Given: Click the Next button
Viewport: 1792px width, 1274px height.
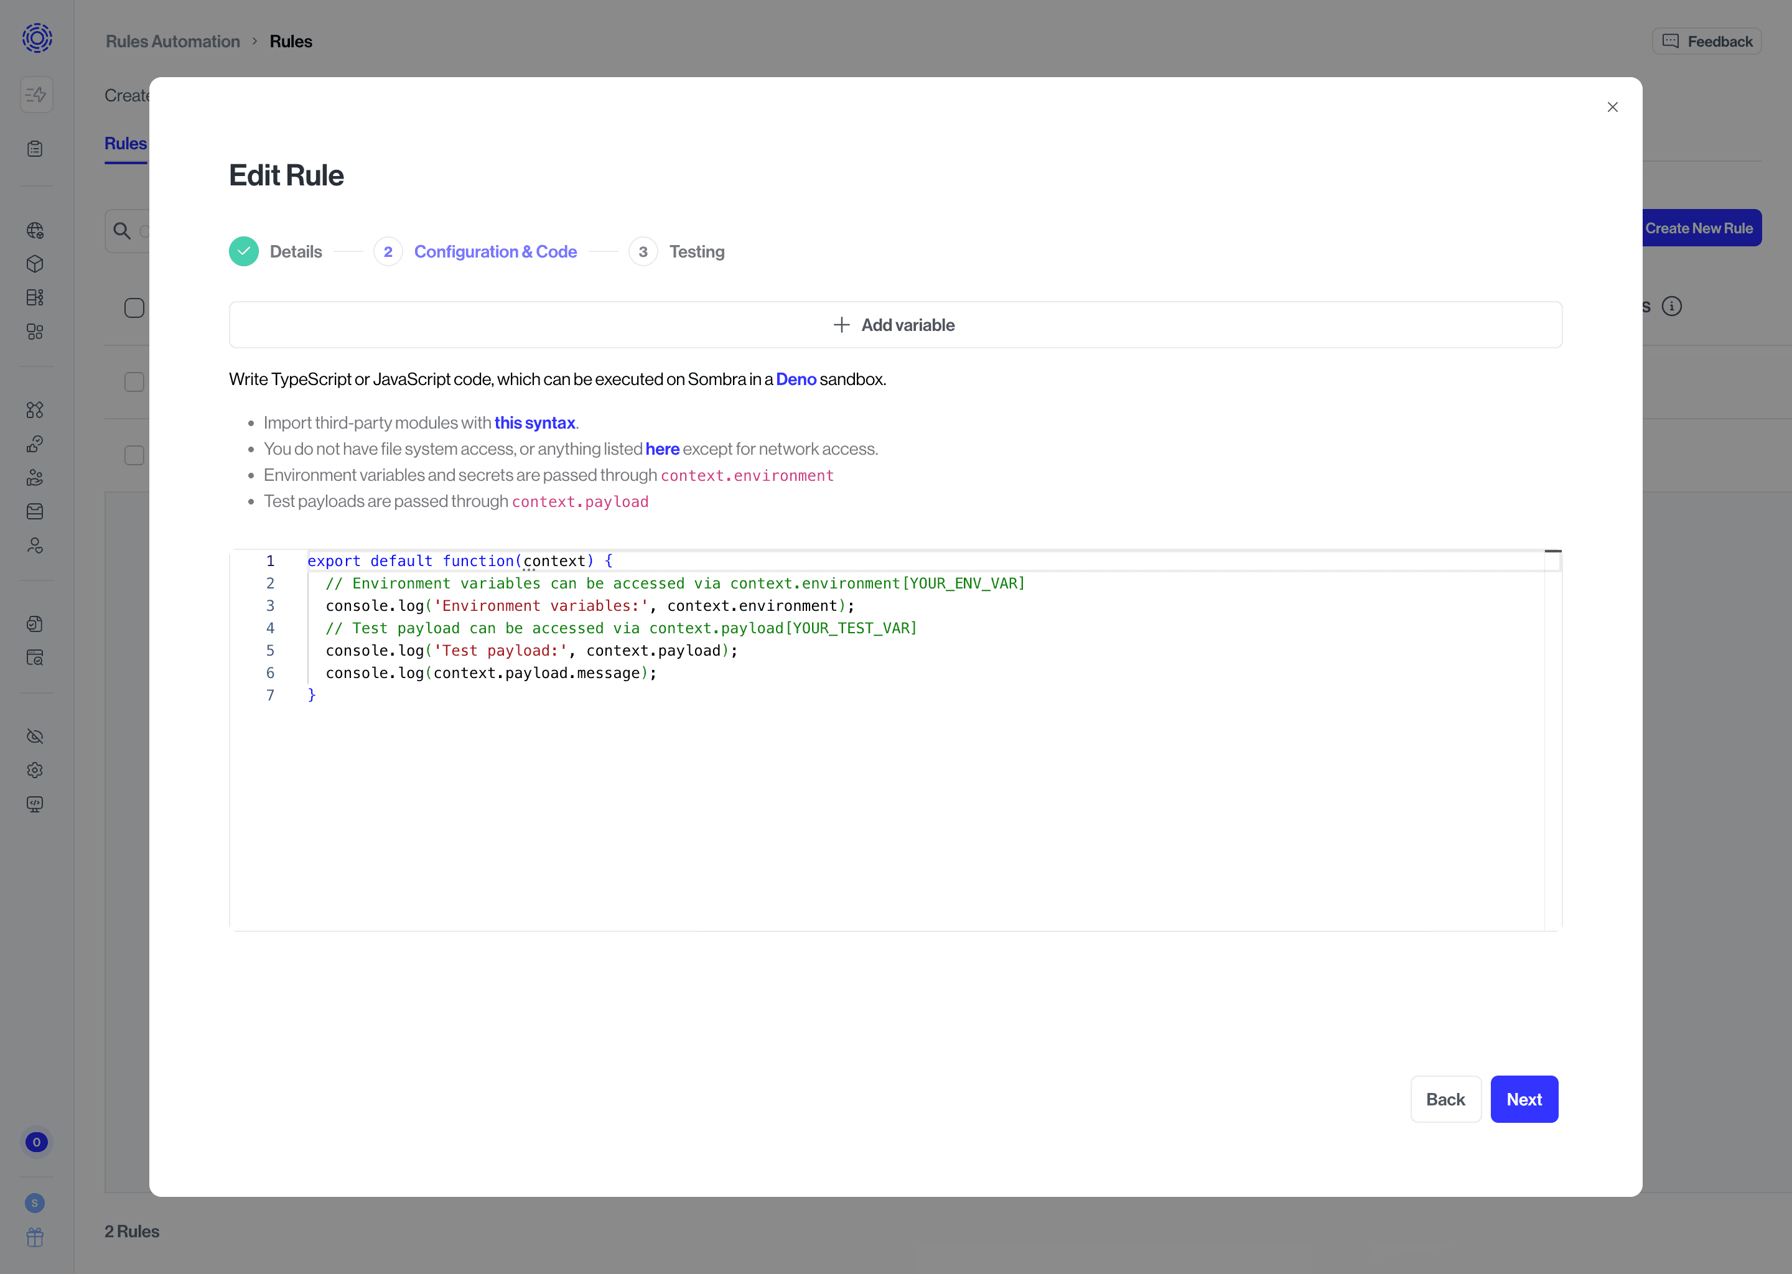Looking at the screenshot, I should 1524,1099.
